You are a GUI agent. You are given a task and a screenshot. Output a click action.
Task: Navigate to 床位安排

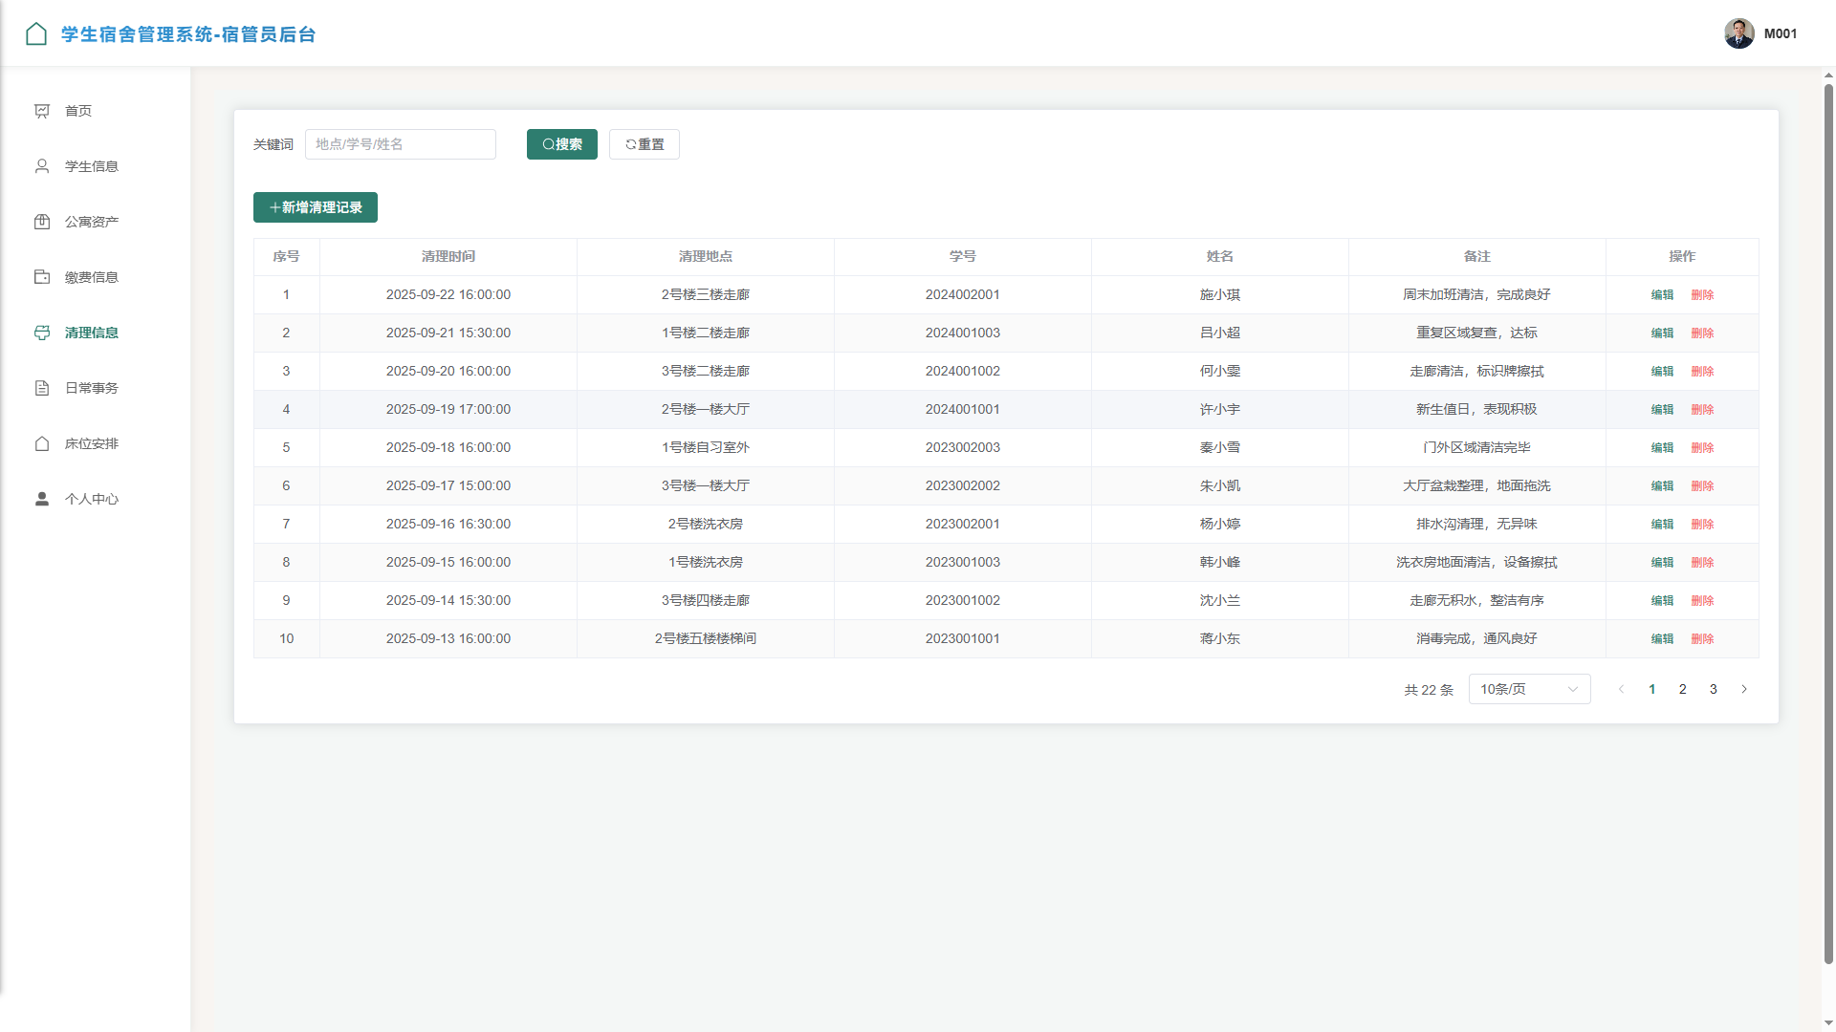pyautogui.click(x=96, y=443)
